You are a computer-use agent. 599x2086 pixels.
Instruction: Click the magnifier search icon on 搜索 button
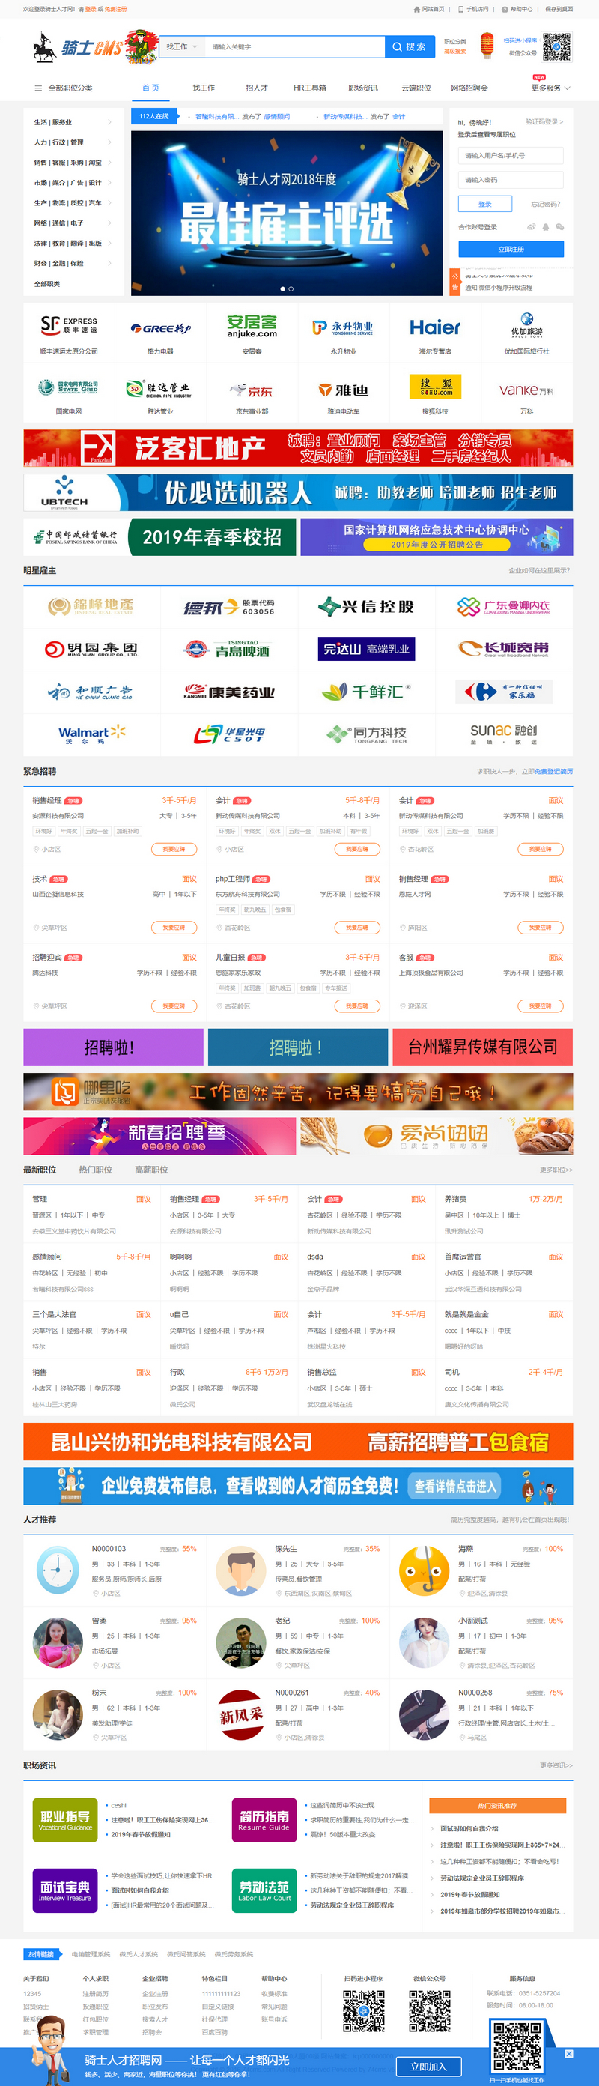click(398, 47)
